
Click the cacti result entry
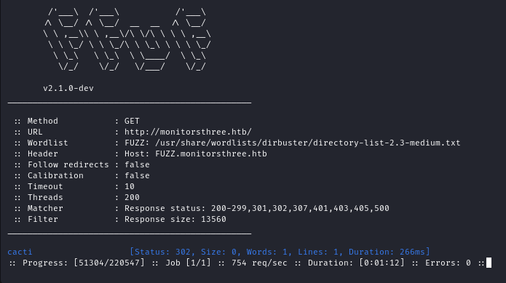click(x=20, y=252)
